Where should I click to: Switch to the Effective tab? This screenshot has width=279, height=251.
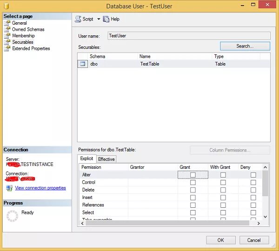coord(106,159)
